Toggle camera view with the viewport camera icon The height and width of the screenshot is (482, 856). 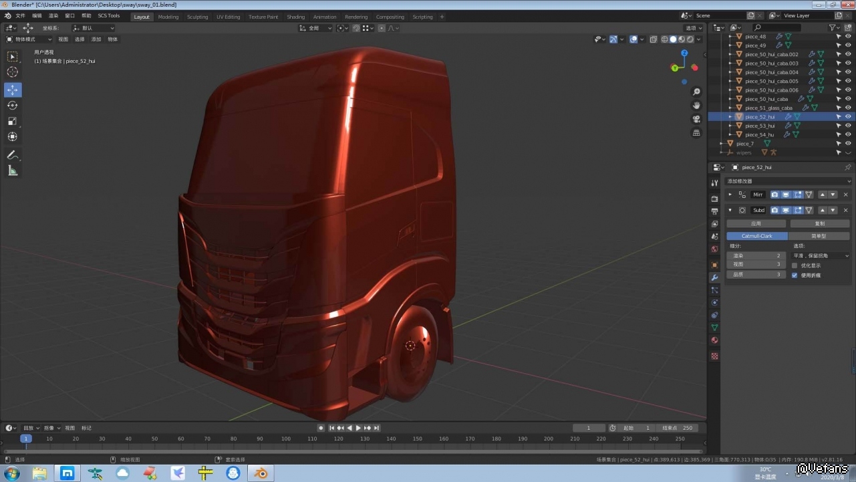click(x=696, y=119)
